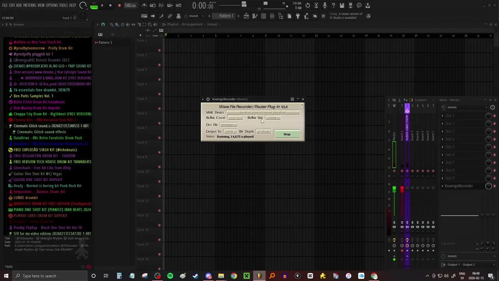This screenshot has width=499, height=281.
Task: Toggle playlist magnet snap icon
Action: click(103, 24)
